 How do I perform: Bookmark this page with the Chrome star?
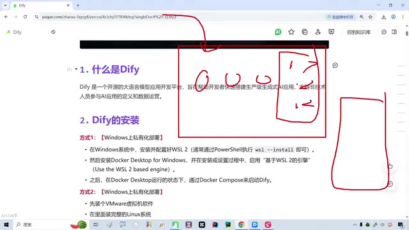click(371, 17)
